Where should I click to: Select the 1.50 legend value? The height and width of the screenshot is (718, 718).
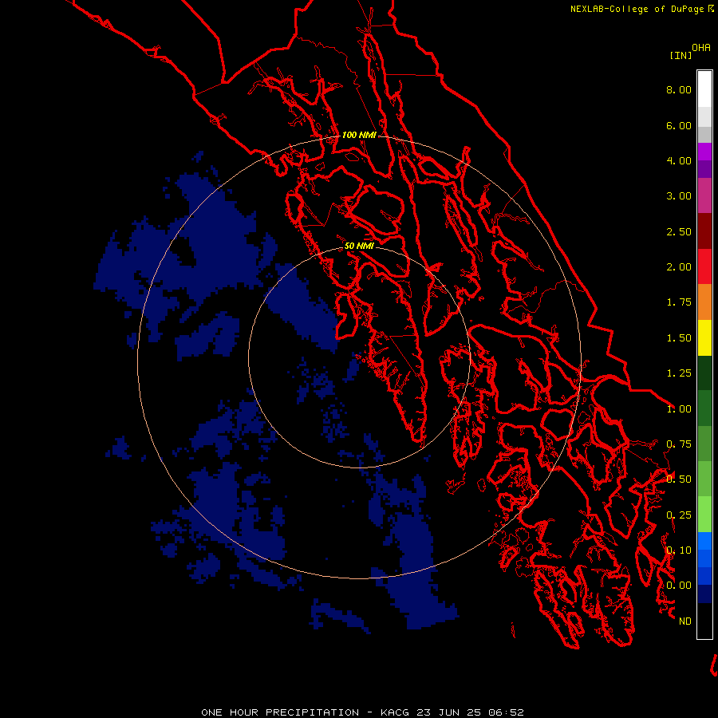point(679,338)
